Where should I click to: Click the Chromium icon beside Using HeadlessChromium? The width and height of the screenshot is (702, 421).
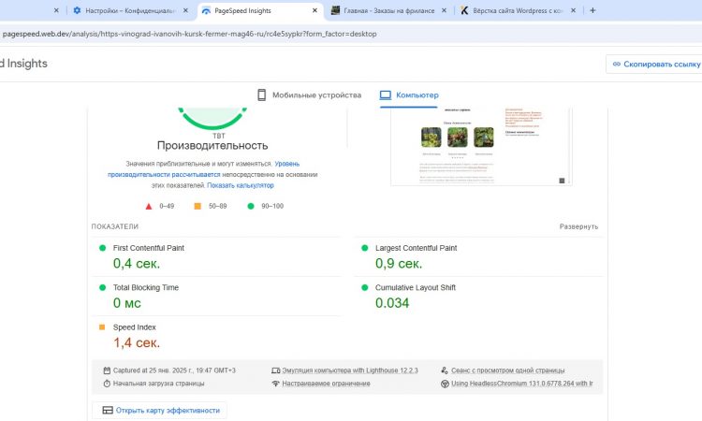[445, 384]
